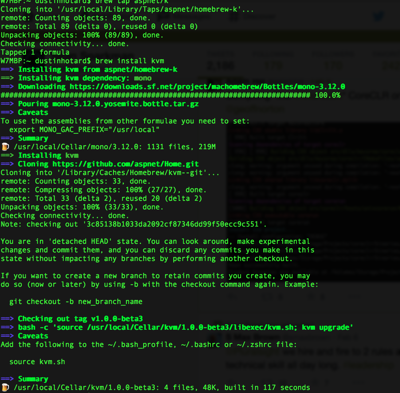Click 'Summary' heading above the kvm Cellar line
Image resolution: width=400 pixels, height=393 pixels.
tap(33, 379)
